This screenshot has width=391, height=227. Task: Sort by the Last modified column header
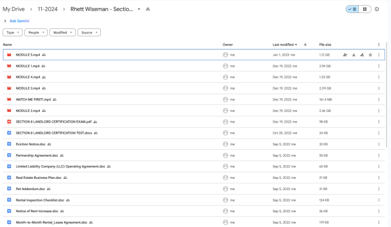pos(283,44)
